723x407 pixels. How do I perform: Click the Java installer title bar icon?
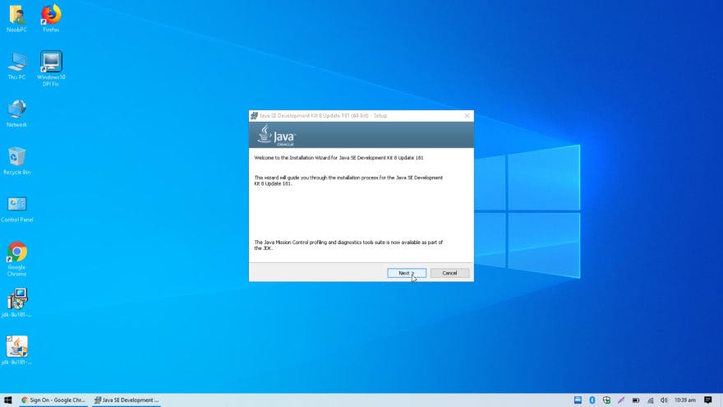click(x=254, y=116)
